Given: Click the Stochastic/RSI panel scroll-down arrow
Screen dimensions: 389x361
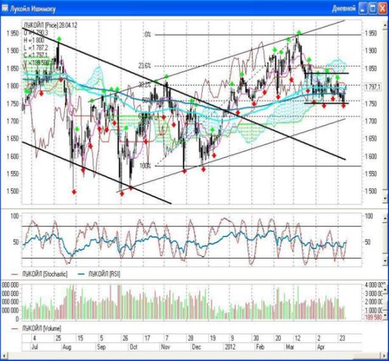Looking at the screenshot, I should [x=385, y=261].
